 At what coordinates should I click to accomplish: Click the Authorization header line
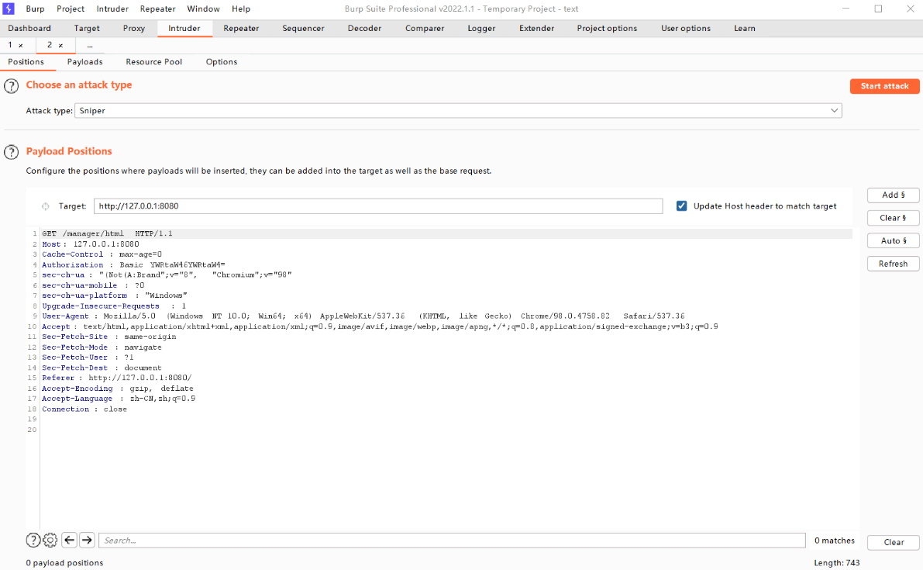pos(133,265)
